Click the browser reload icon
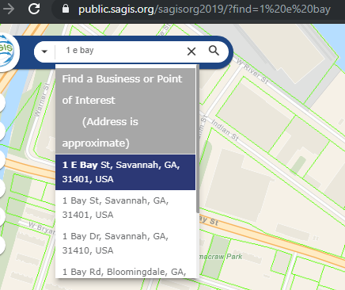Screen dimensions: 345x290 (34, 9)
